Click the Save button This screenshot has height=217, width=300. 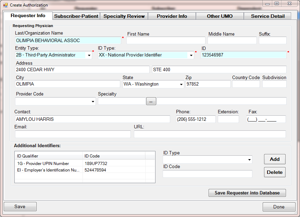(x=20, y=207)
